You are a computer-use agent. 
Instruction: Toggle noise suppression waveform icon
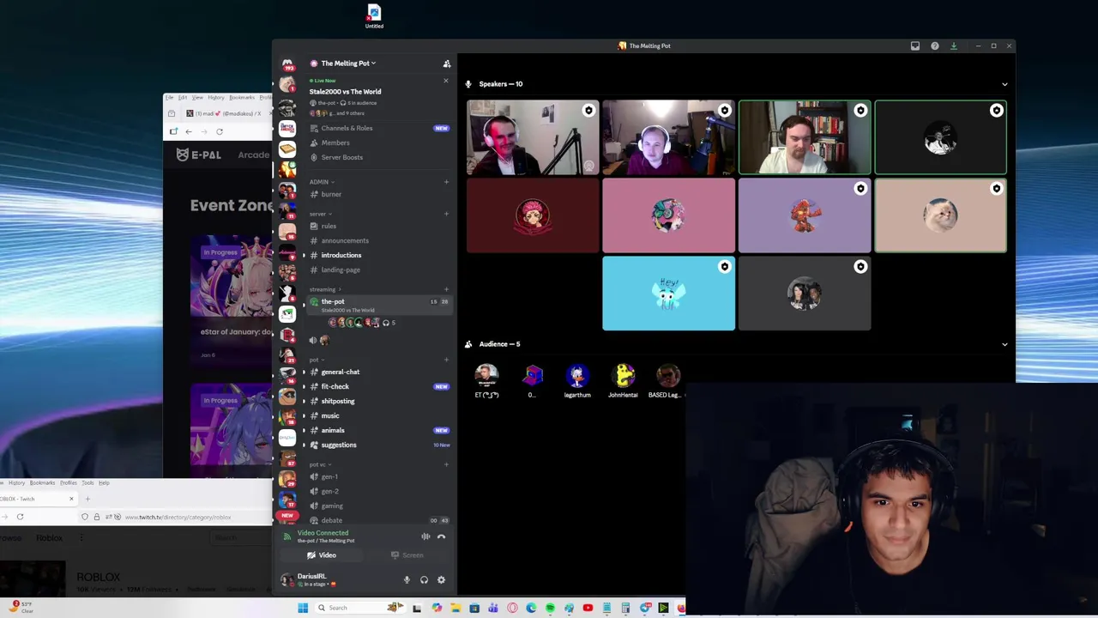(425, 536)
